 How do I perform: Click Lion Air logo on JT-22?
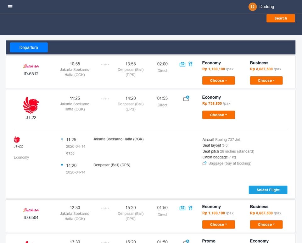31,105
